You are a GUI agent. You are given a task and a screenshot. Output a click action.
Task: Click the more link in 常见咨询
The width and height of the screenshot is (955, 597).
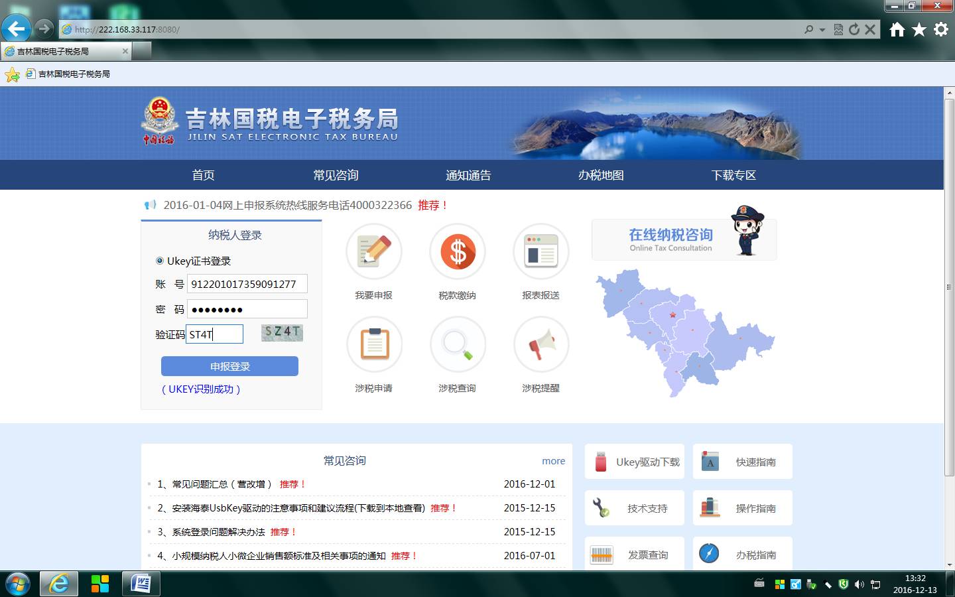tap(553, 461)
